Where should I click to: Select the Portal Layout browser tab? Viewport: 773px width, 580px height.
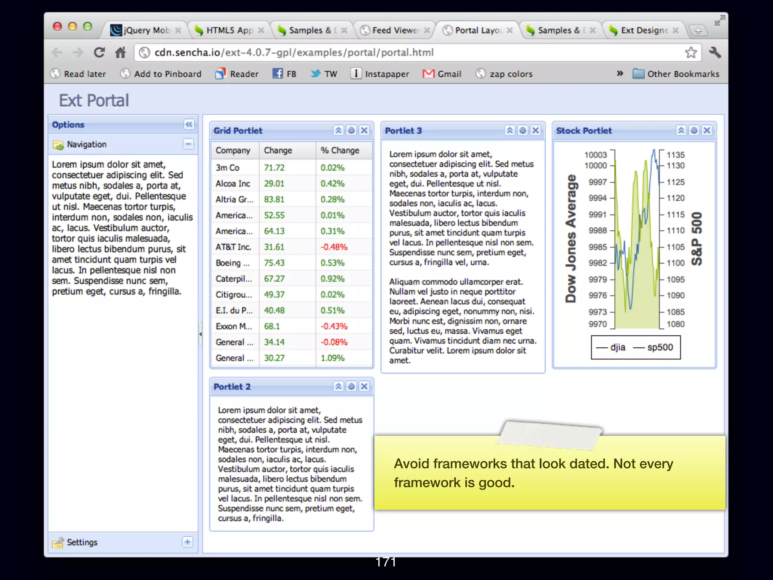point(478,30)
